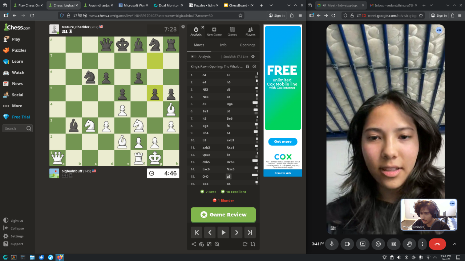The width and height of the screenshot is (465, 261).
Task: Play the game moves forward
Action: (223, 233)
